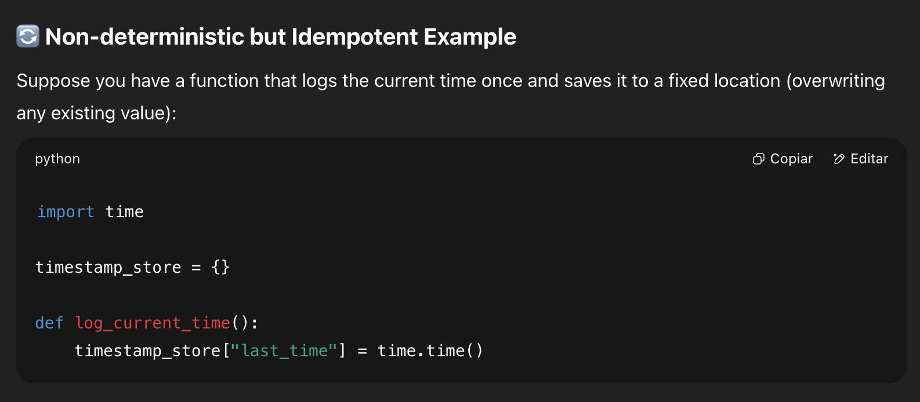Click the log_current_time function name
Screen dimensions: 920x402
[x=153, y=323]
